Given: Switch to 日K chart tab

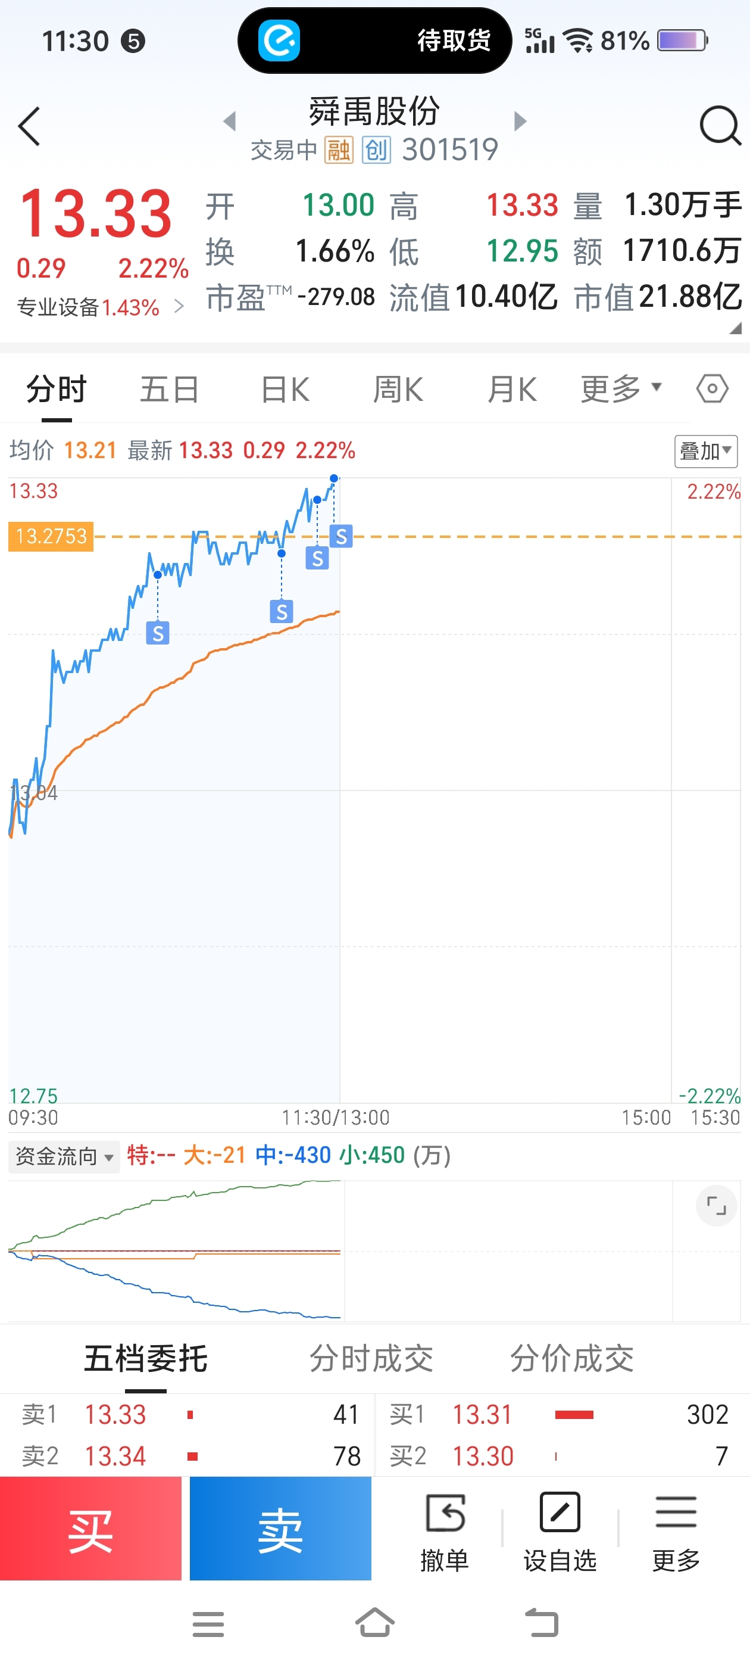Looking at the screenshot, I should click(x=285, y=390).
